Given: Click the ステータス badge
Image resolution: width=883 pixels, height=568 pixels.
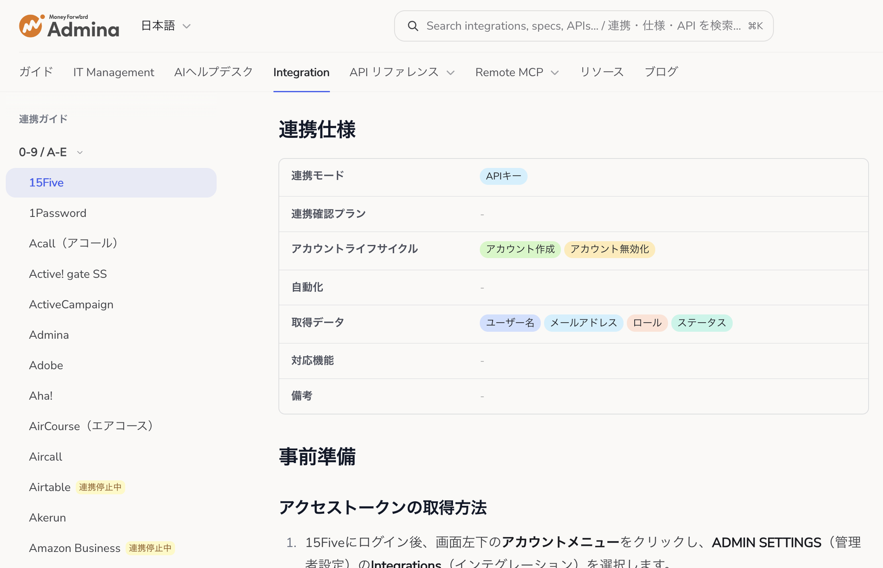Looking at the screenshot, I should tap(702, 323).
